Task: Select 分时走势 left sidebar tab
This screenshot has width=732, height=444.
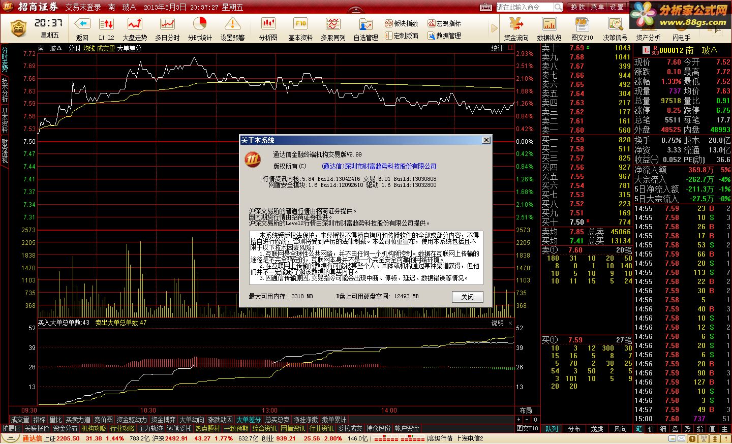Action: point(5,59)
